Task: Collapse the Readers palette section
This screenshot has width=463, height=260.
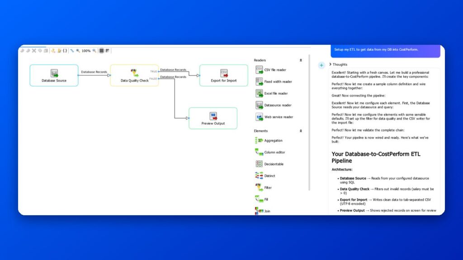Action: 301,60
